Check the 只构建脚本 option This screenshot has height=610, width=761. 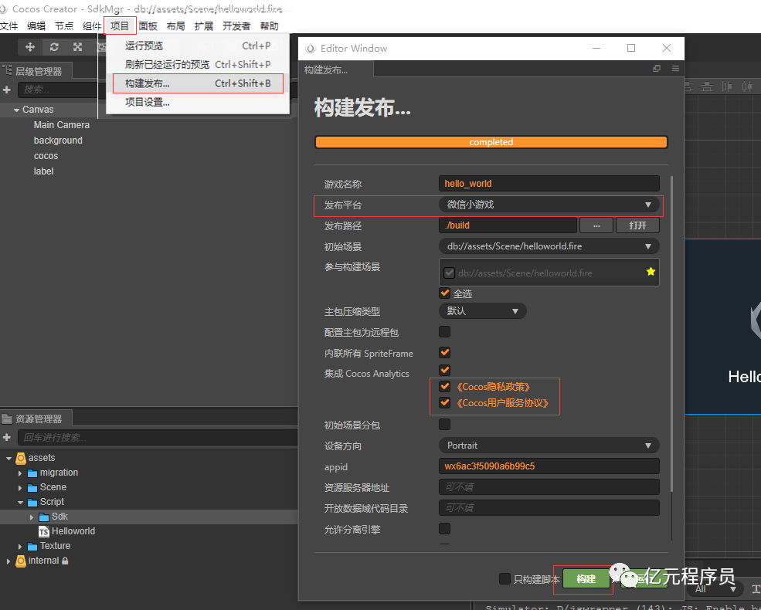pos(505,578)
